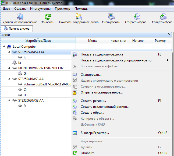
Task: Open the Помощь menu
Action: (x=81, y=9)
